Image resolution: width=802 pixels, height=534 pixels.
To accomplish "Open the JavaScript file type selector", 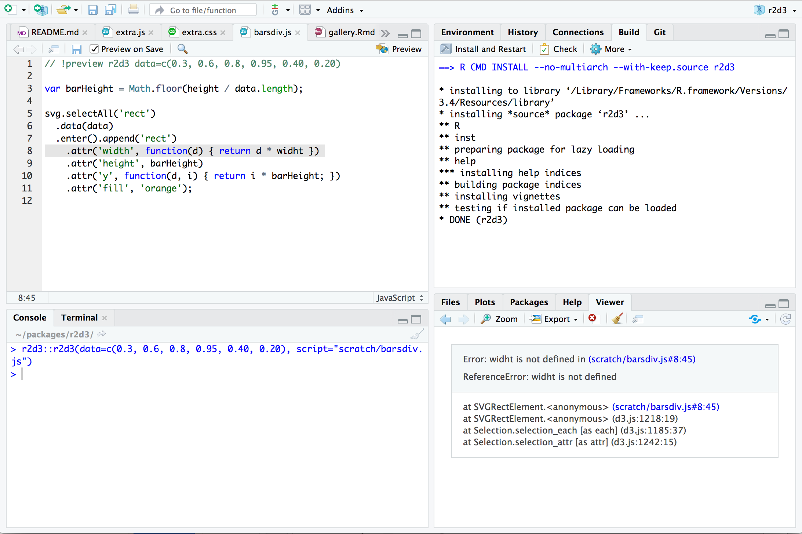I will click(x=400, y=298).
